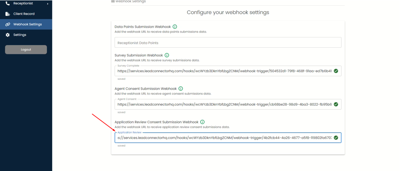404x171 pixels.
Task: Click green checkmark in Agent Consent field
Action: (336, 104)
